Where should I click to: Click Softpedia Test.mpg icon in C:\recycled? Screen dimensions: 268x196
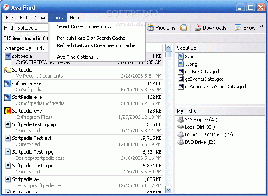click(x=7, y=166)
